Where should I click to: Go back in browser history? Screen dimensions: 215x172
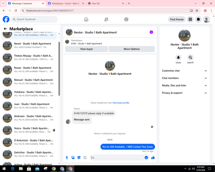tap(4, 11)
